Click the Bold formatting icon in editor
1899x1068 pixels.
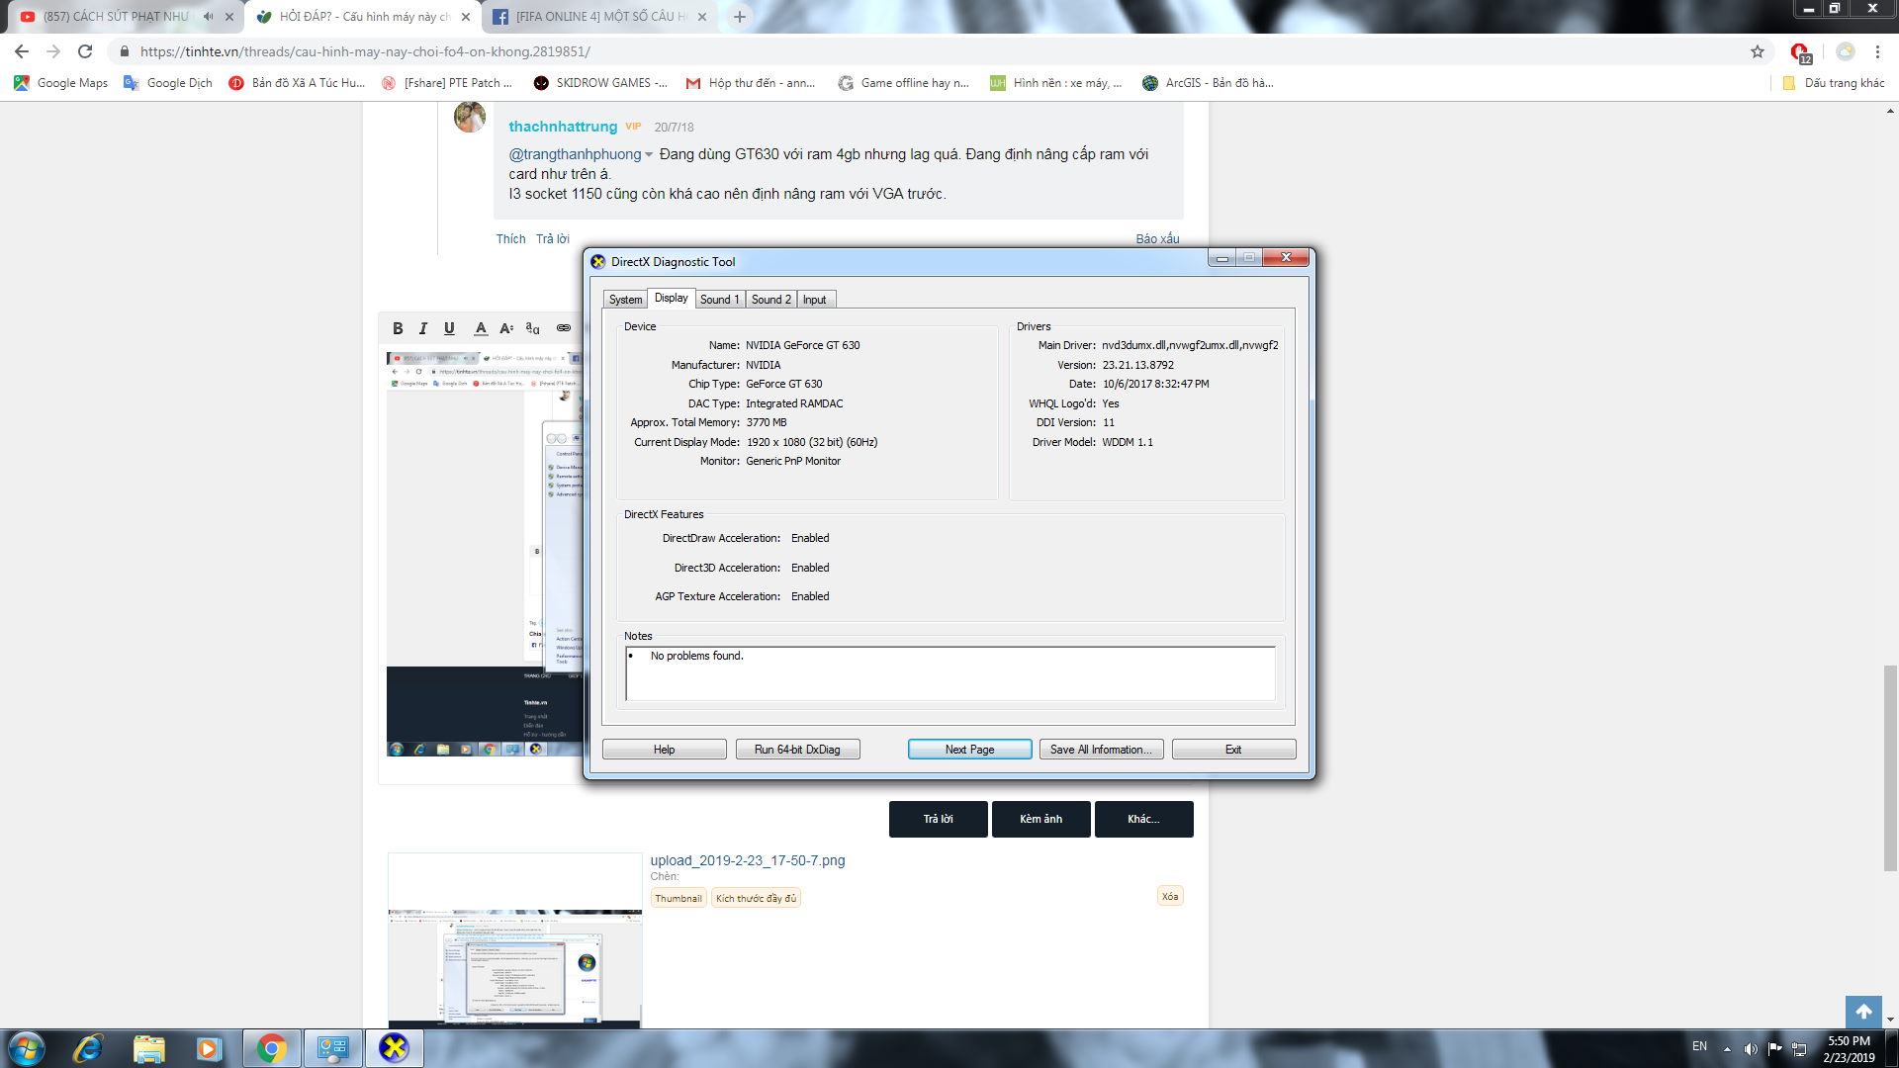click(398, 328)
